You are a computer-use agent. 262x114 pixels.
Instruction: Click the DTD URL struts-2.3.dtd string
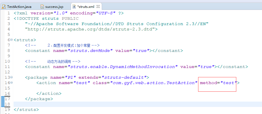[x=90, y=29]
